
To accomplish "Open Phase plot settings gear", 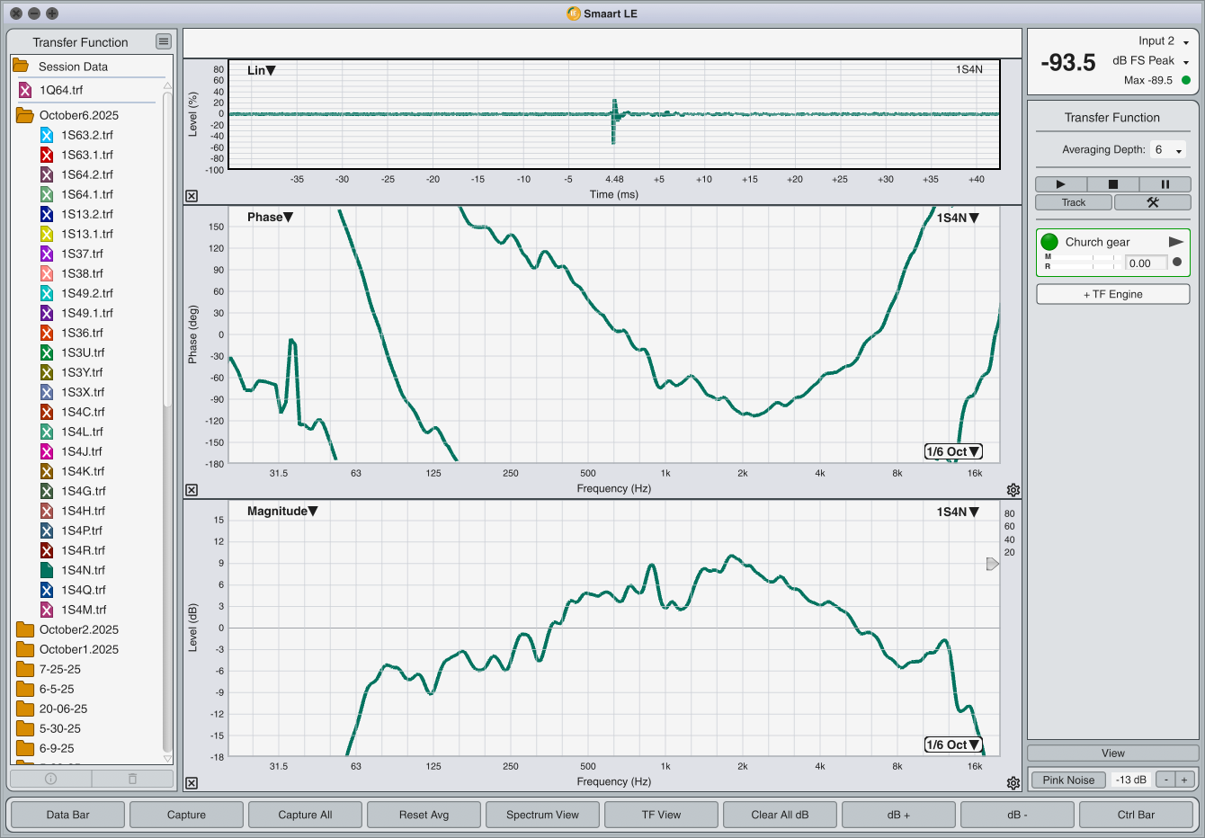I will point(1013,490).
